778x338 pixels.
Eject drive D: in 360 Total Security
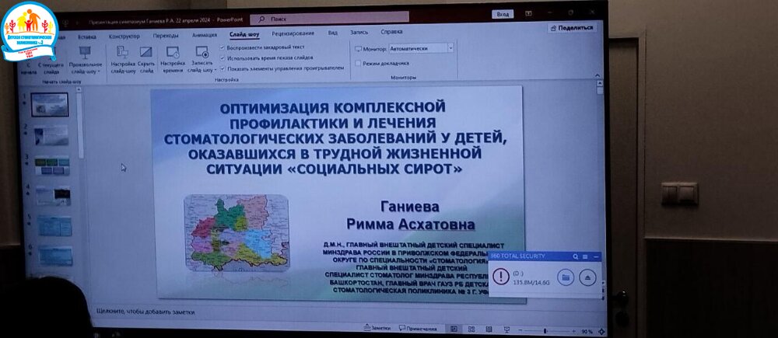(x=587, y=277)
